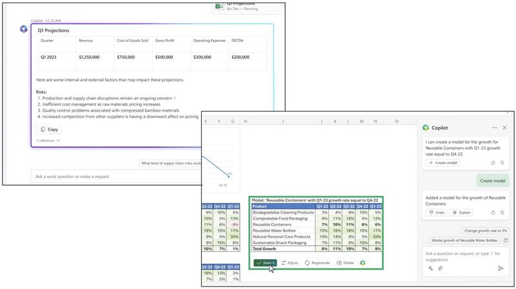
Task: Choose Change growth rate to 3% suggestion
Action: click(x=486, y=231)
